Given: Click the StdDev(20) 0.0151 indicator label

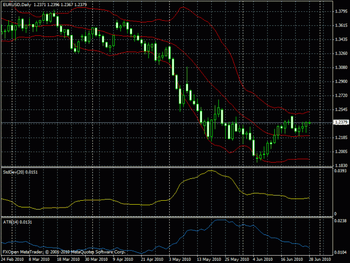Looking at the screenshot, I should [x=20, y=172].
